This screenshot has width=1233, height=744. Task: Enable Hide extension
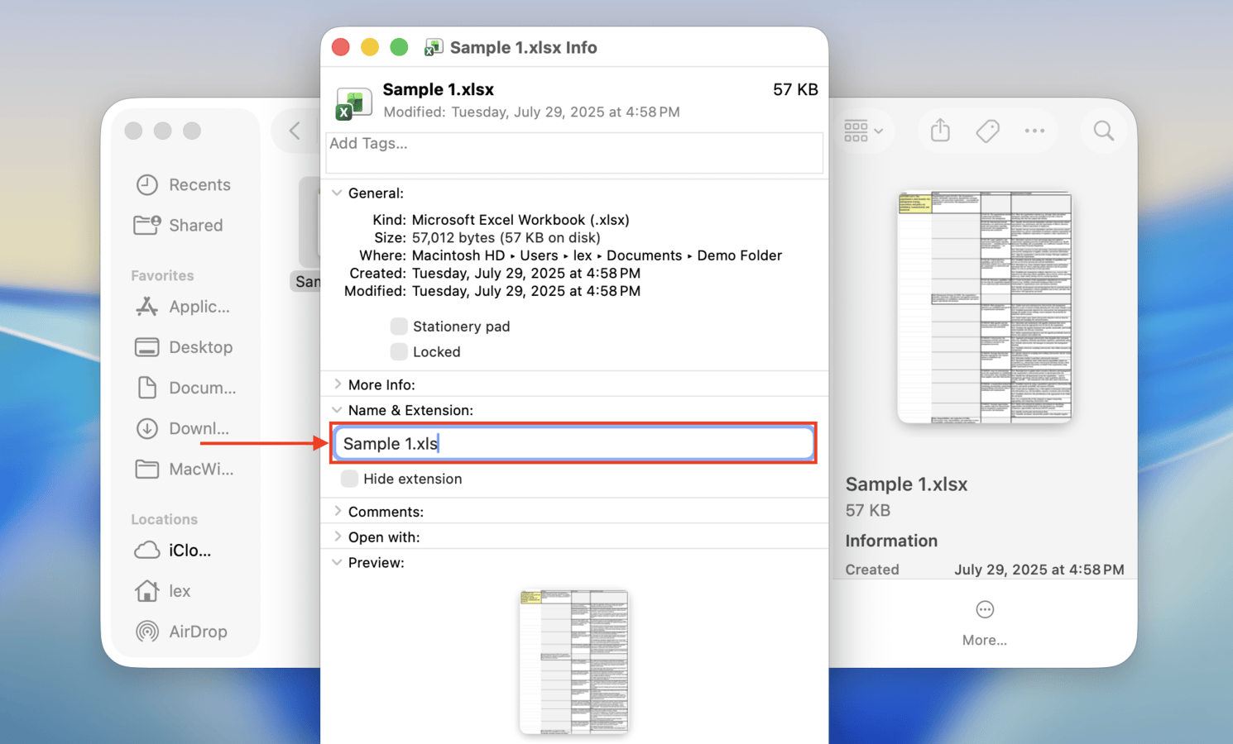tap(349, 479)
